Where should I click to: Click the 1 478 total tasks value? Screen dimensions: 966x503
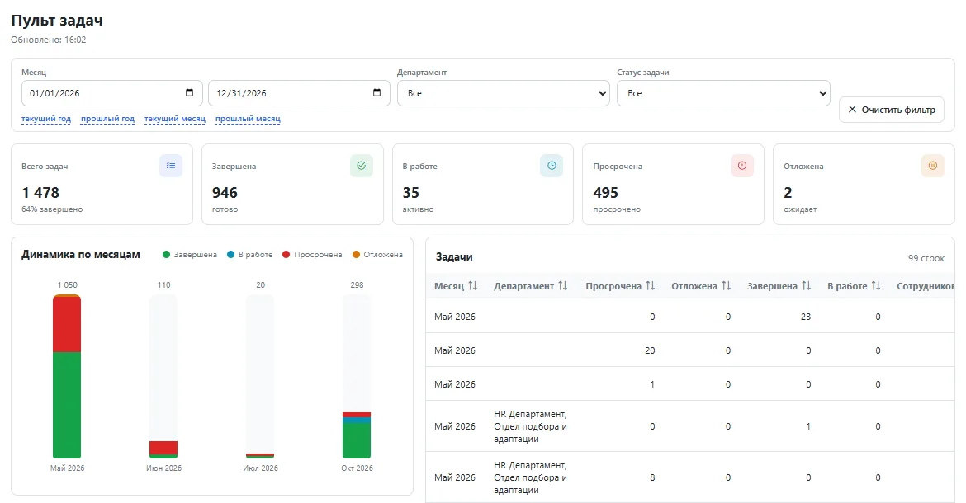coord(40,192)
